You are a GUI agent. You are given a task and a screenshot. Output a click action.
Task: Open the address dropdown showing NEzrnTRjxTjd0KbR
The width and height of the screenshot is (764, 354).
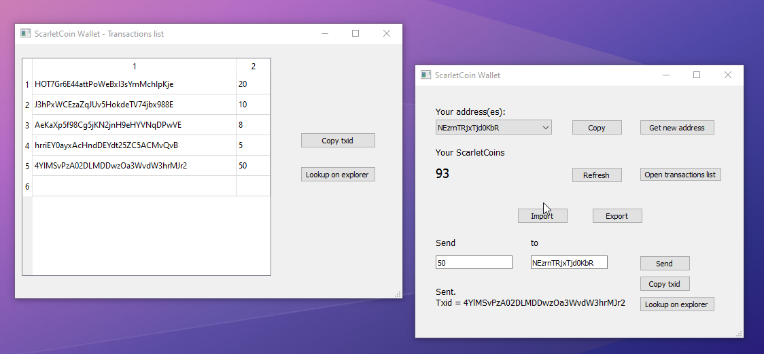click(x=493, y=128)
